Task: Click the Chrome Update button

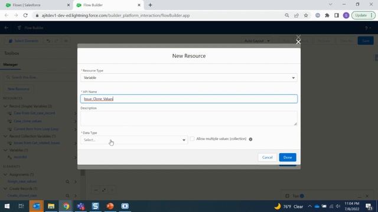Action: (x=363, y=15)
